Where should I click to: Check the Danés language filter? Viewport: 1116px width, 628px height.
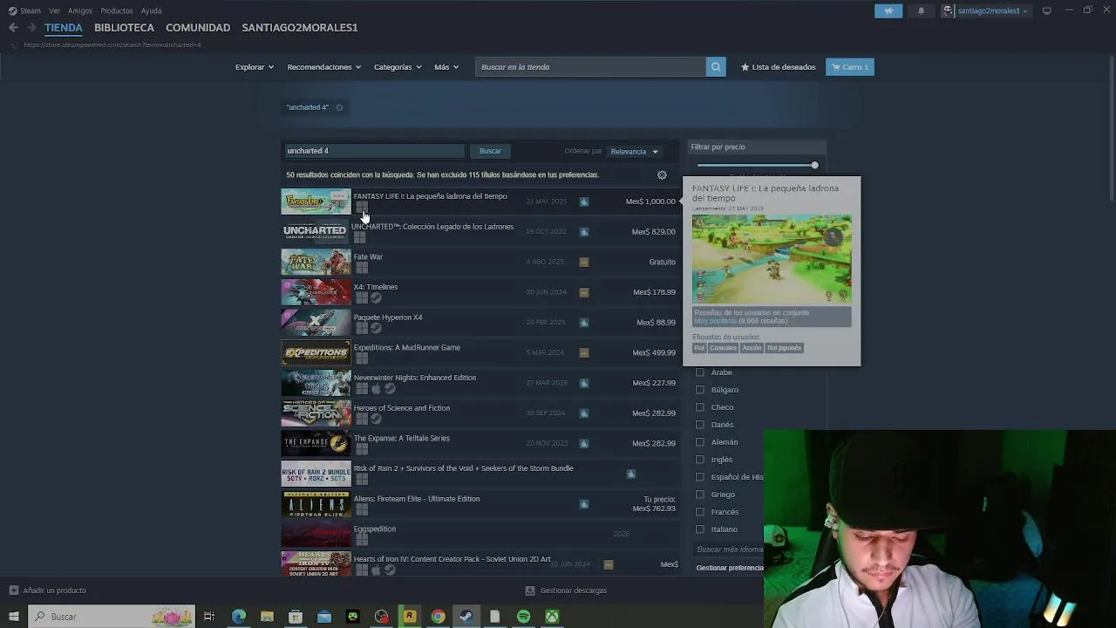[x=699, y=425]
